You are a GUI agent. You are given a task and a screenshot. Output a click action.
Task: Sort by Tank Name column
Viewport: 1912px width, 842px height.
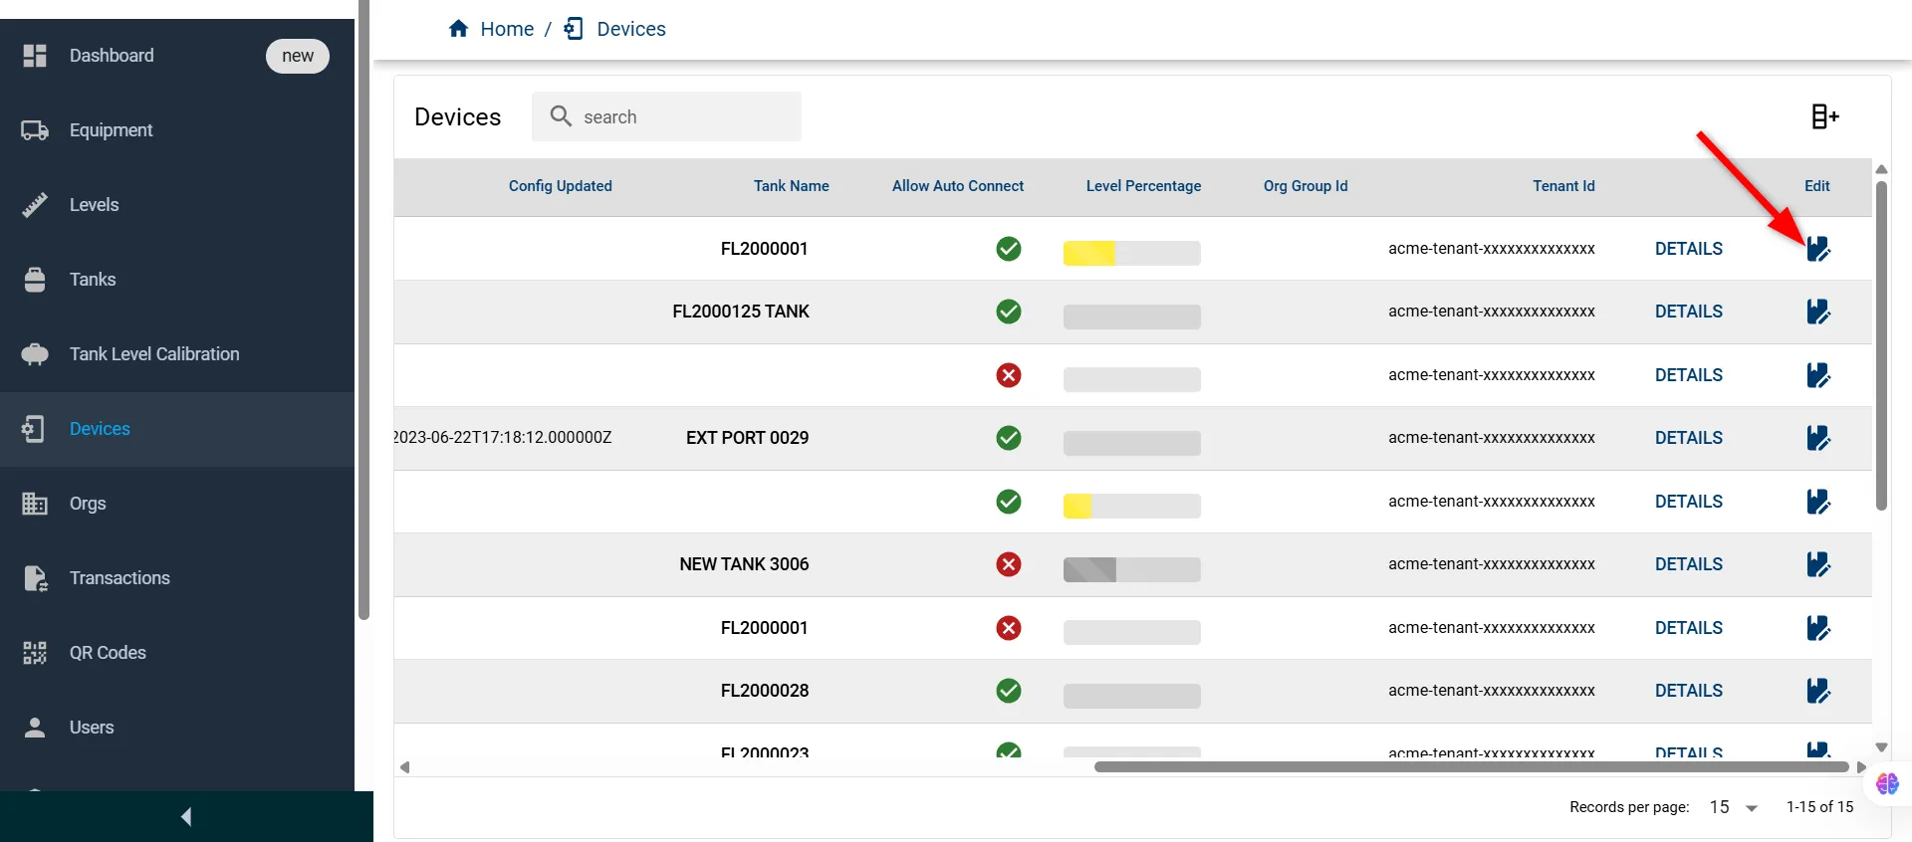click(791, 186)
